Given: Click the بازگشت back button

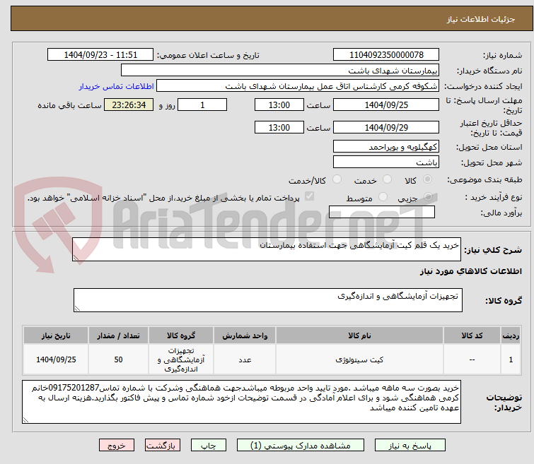Looking at the screenshot, I should point(163,446).
